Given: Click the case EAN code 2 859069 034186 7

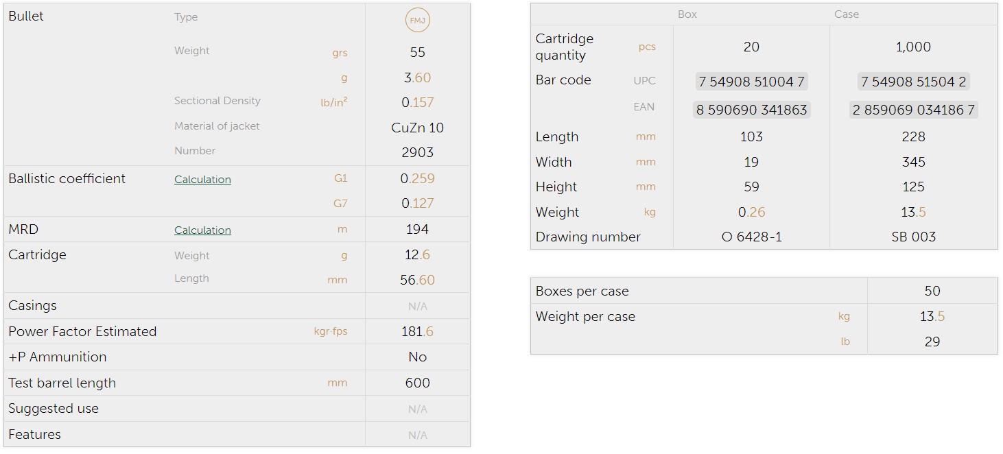Looking at the screenshot, I should (x=913, y=110).
